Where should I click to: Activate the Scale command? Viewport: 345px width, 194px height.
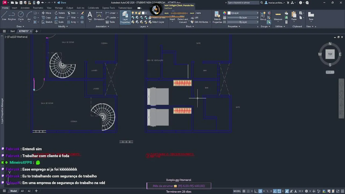(x=59, y=22)
